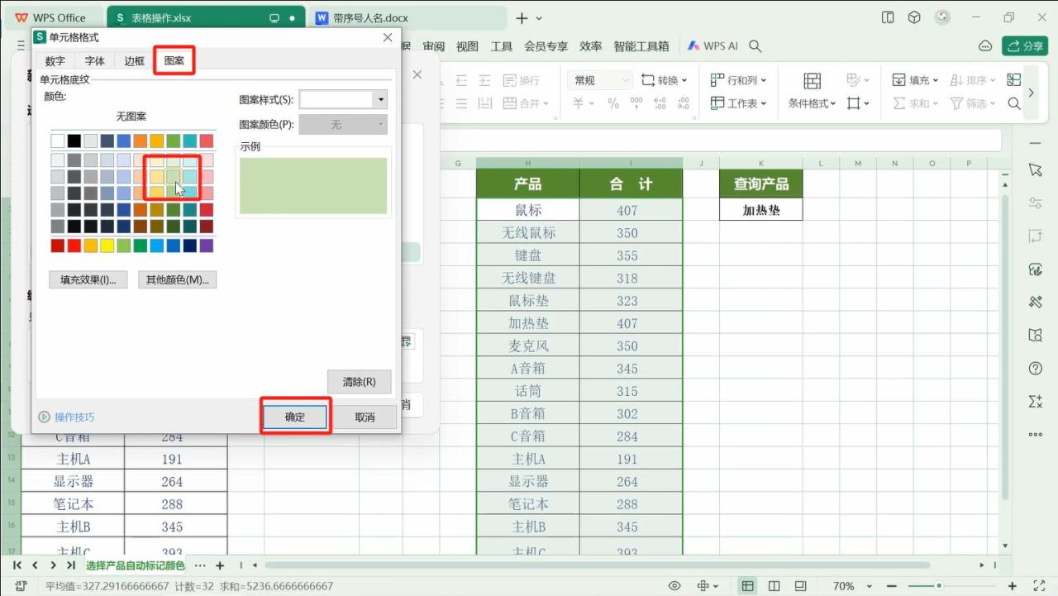
Task: Open the comments bubble icon near Share
Action: point(984,46)
